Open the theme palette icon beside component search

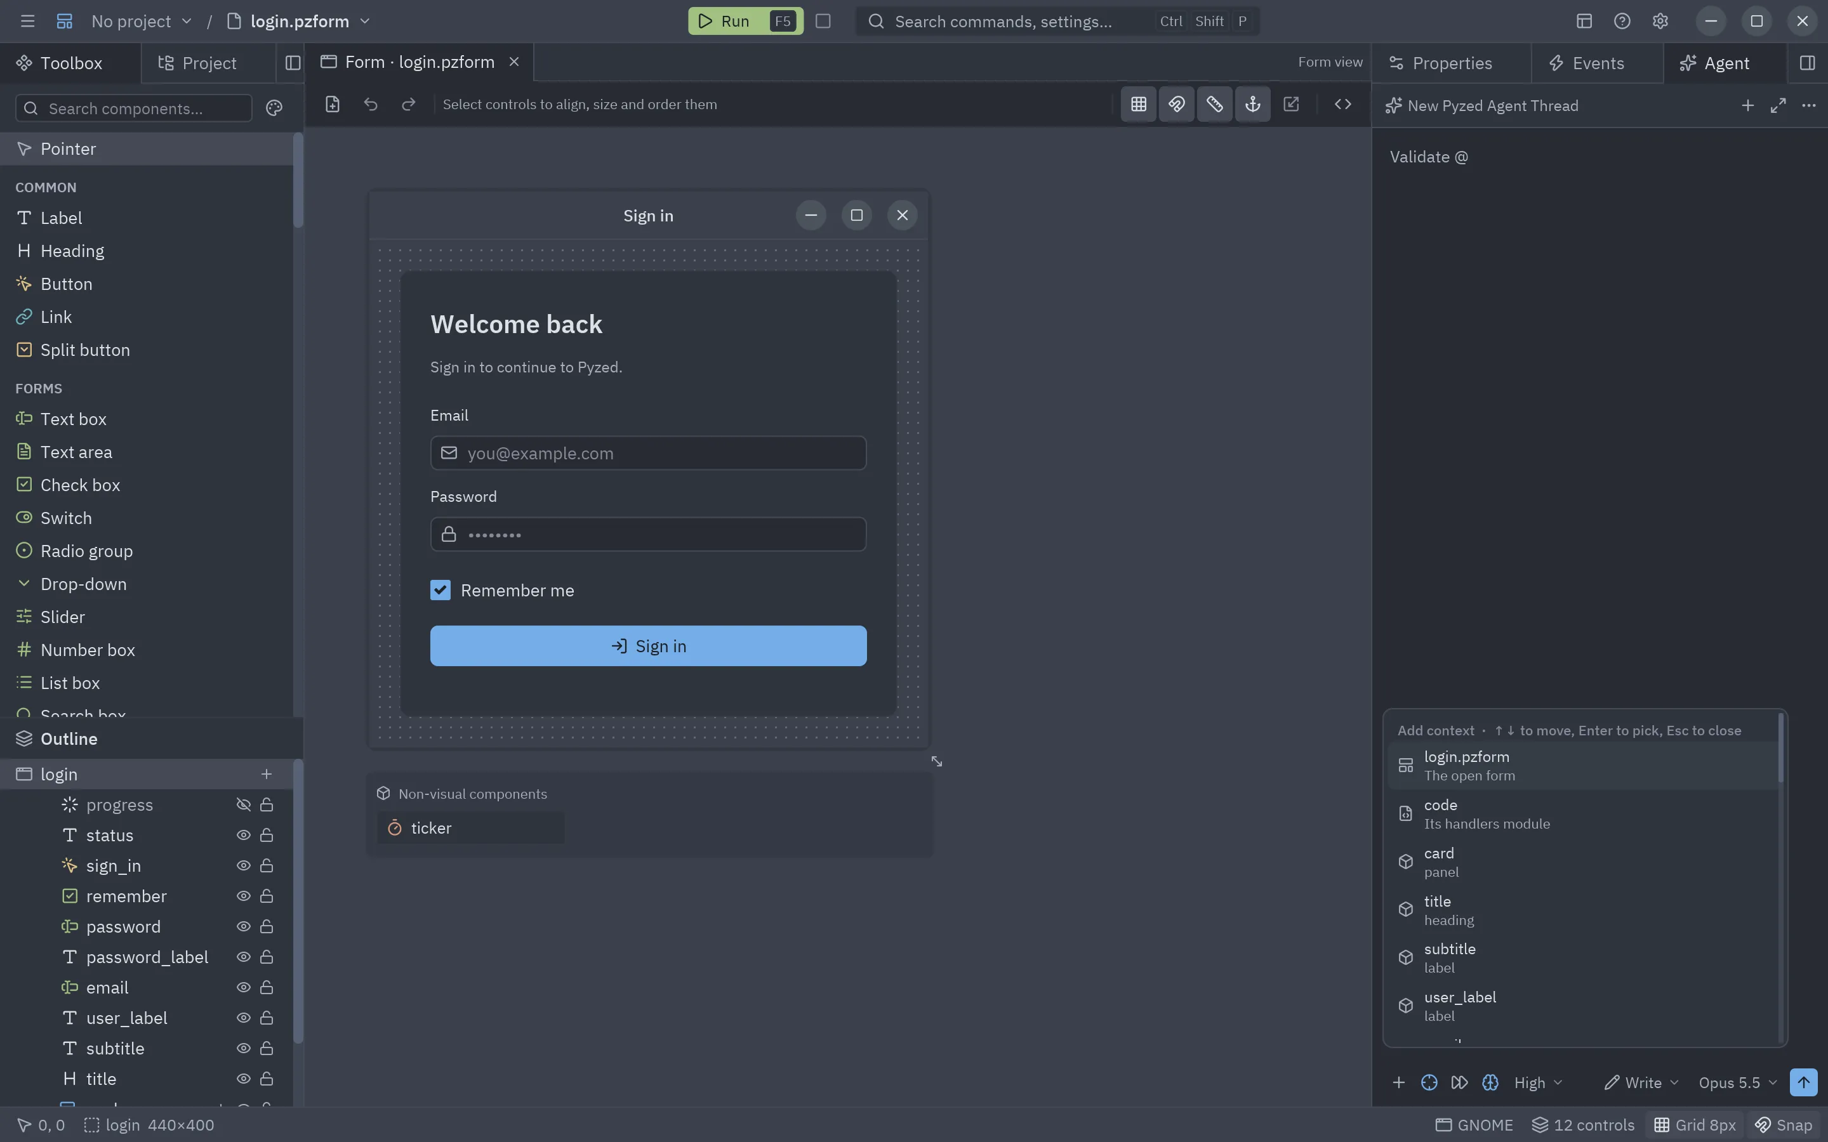tap(274, 108)
